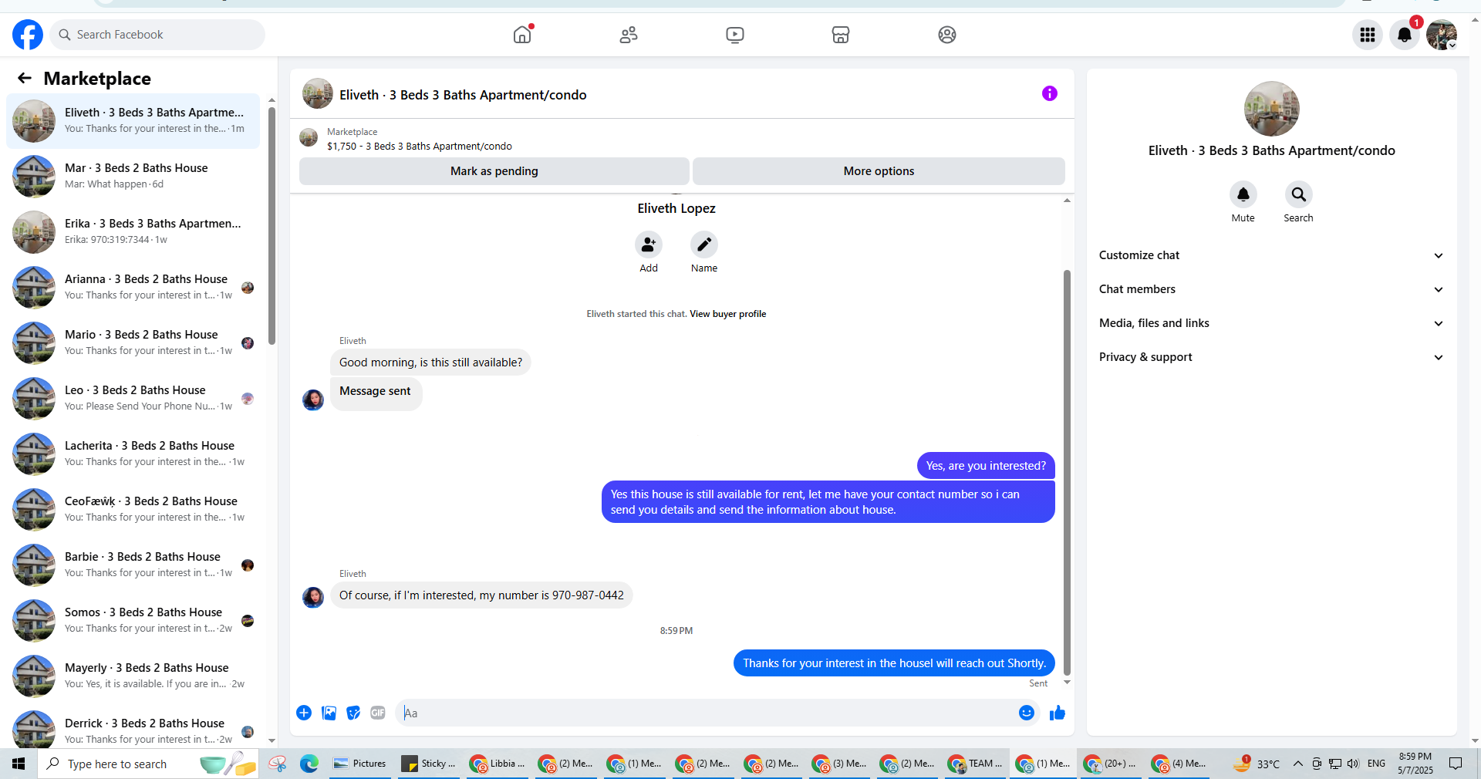Mute the conversation bell icon
Screen dimensions: 1481x779
click(1243, 194)
